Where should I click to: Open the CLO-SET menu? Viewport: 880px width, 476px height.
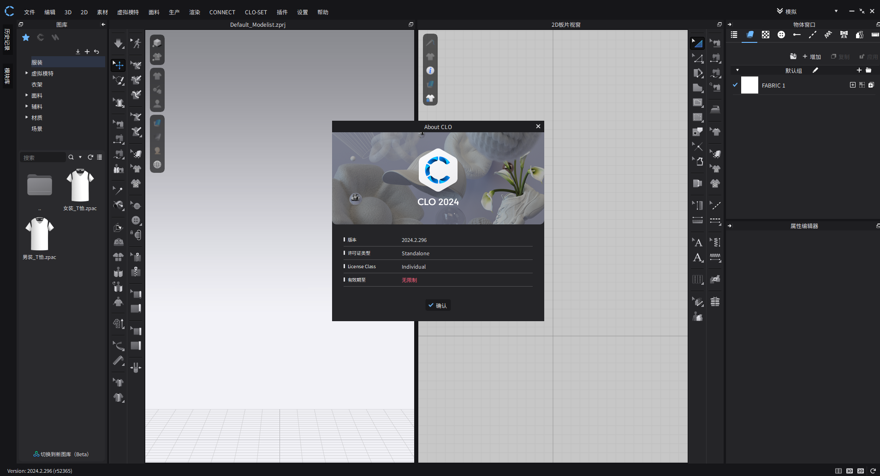[256, 12]
